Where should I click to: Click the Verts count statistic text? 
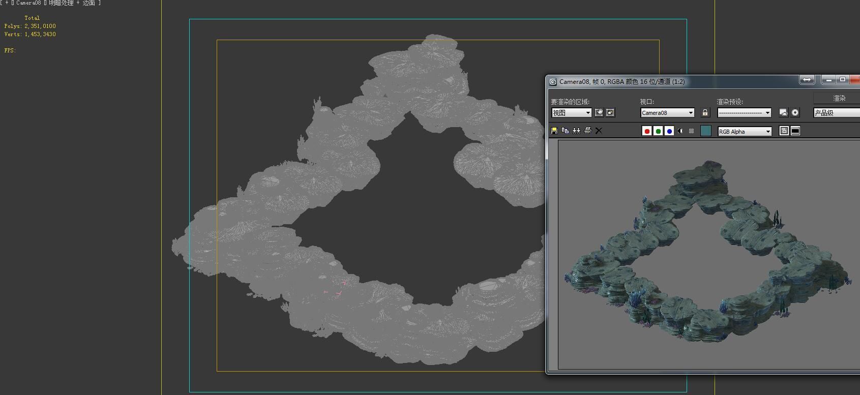[x=30, y=34]
